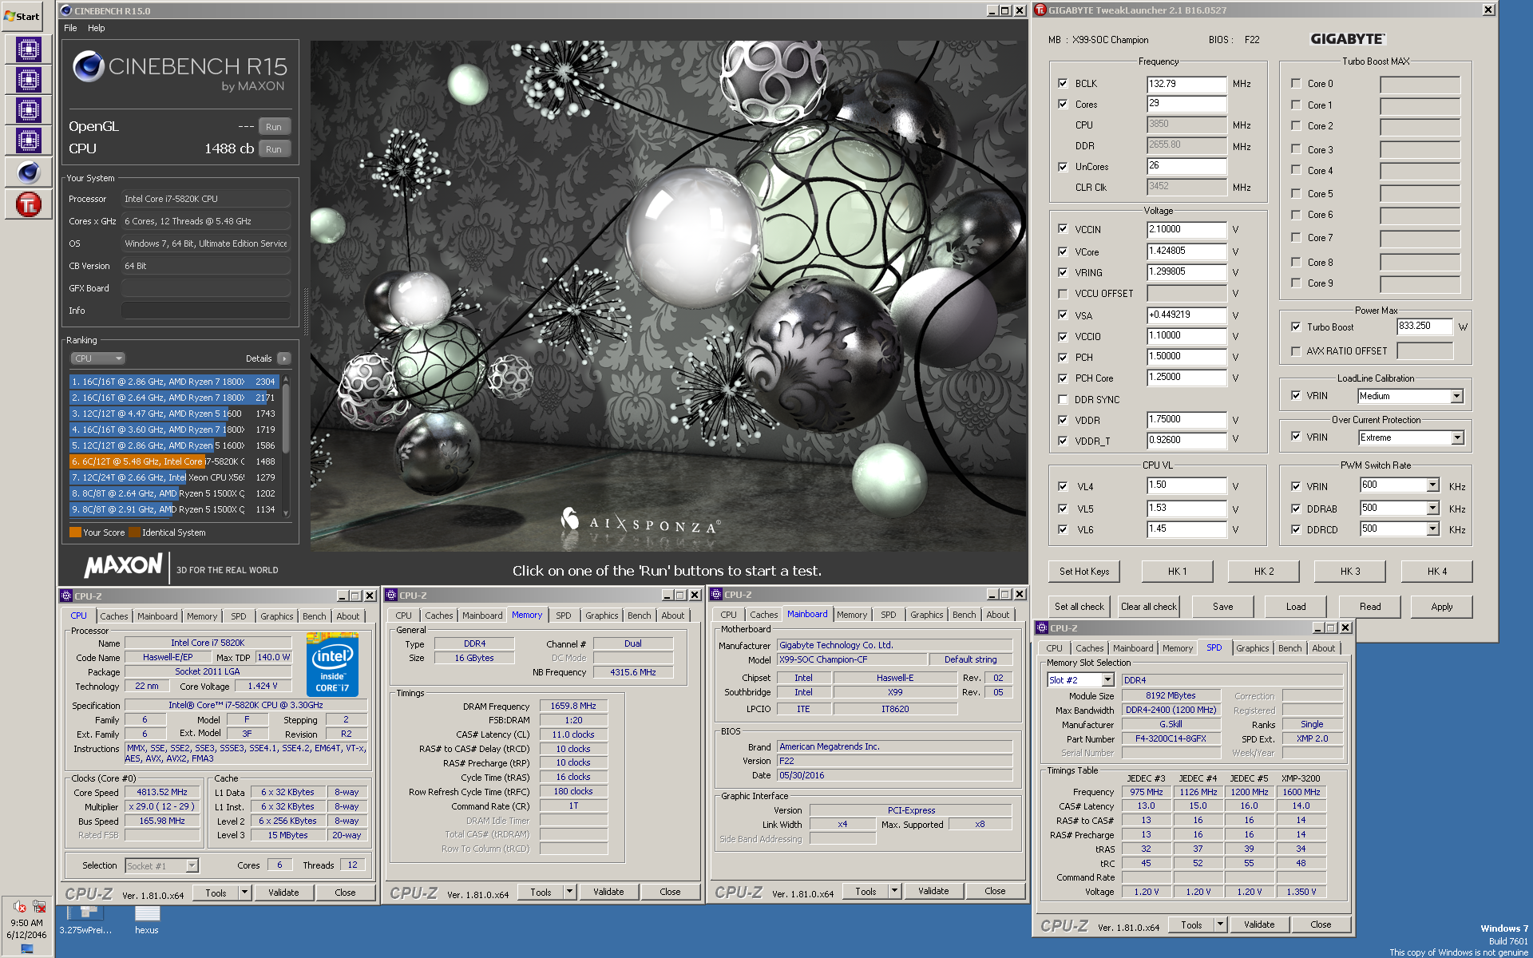1533x958 pixels.
Task: Select the hexus desktop file icon
Action: click(147, 920)
